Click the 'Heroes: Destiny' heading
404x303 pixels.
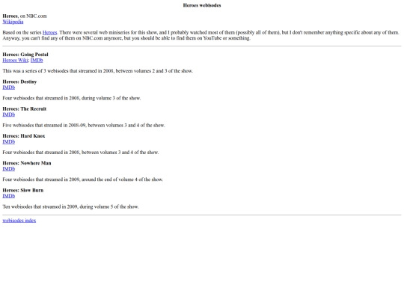pyautogui.click(x=19, y=82)
